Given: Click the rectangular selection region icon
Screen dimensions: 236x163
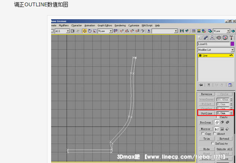Looking at the screenshot, I should pyautogui.click(x=52, y=31).
